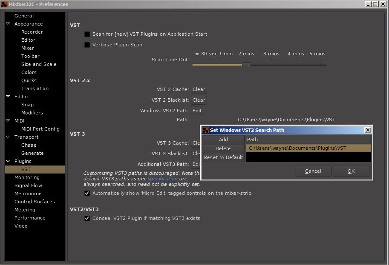Click Reset to Default button
389x265 pixels.
223,157
